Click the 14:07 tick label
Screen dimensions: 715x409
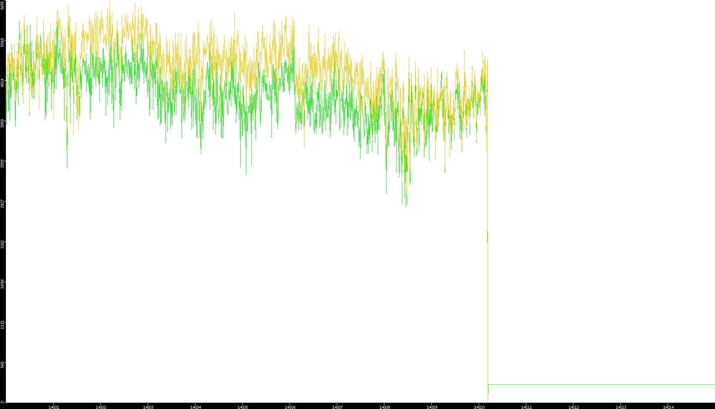pos(337,407)
